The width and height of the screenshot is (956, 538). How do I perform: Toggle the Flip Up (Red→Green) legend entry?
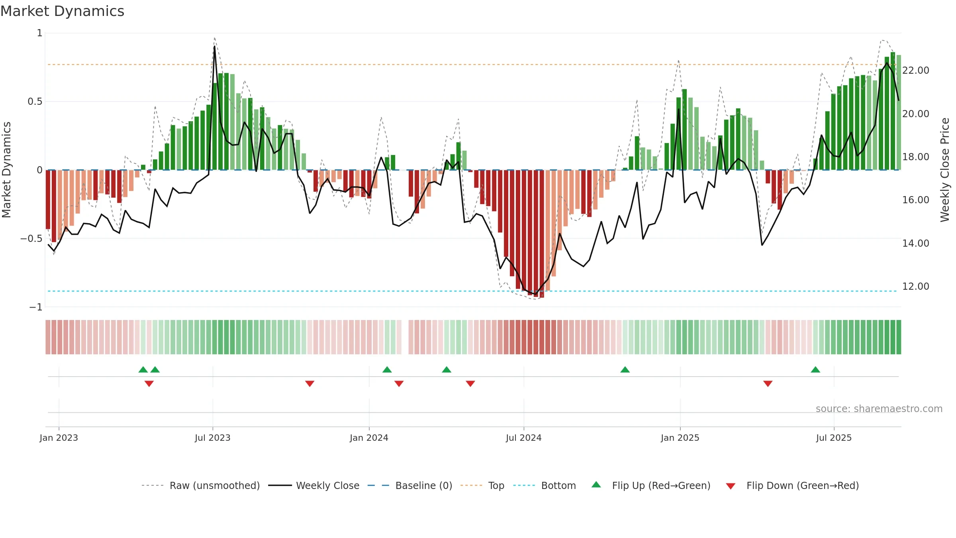650,485
